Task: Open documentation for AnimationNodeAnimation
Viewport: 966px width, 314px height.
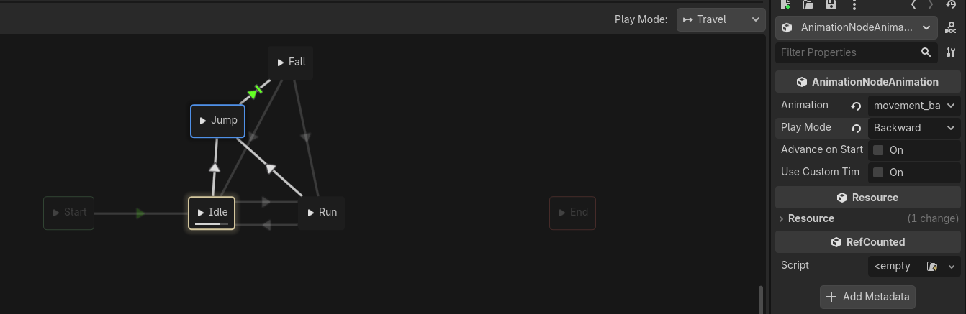Action: (x=951, y=27)
